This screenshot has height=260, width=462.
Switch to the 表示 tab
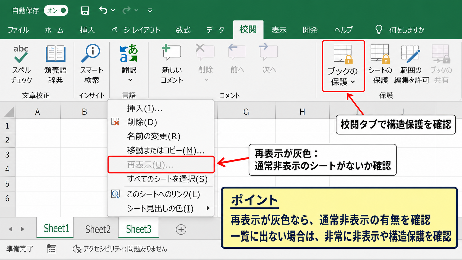pyautogui.click(x=279, y=30)
